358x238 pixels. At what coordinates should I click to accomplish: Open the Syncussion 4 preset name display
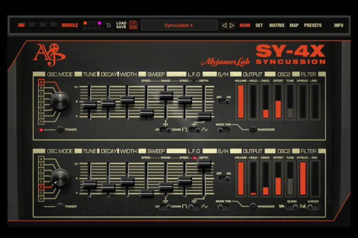179,25
